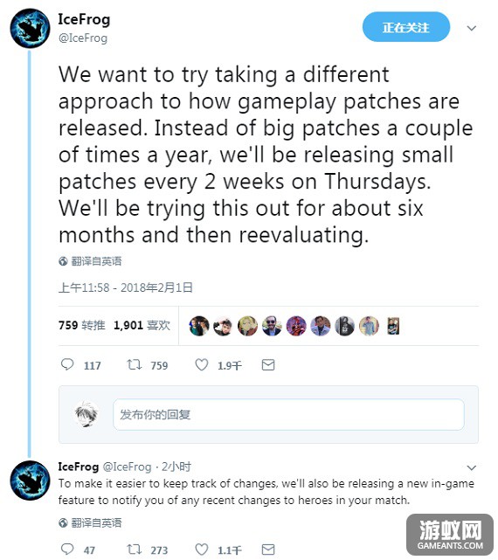Click the @IceFrog handle at top
Viewport: 498px width, 560px height.
(x=83, y=38)
